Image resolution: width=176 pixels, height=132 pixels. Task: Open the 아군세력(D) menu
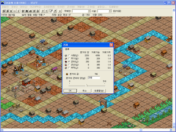36,7
